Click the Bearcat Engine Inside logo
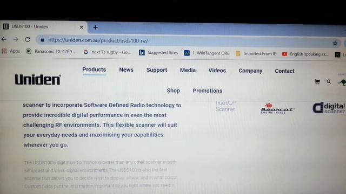The height and width of the screenshot is (194, 346). point(277,108)
